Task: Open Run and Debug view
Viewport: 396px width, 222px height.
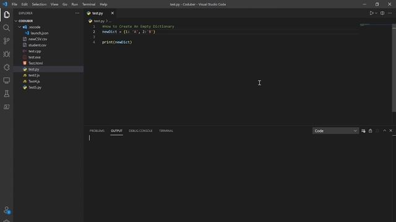Action: 7,54
